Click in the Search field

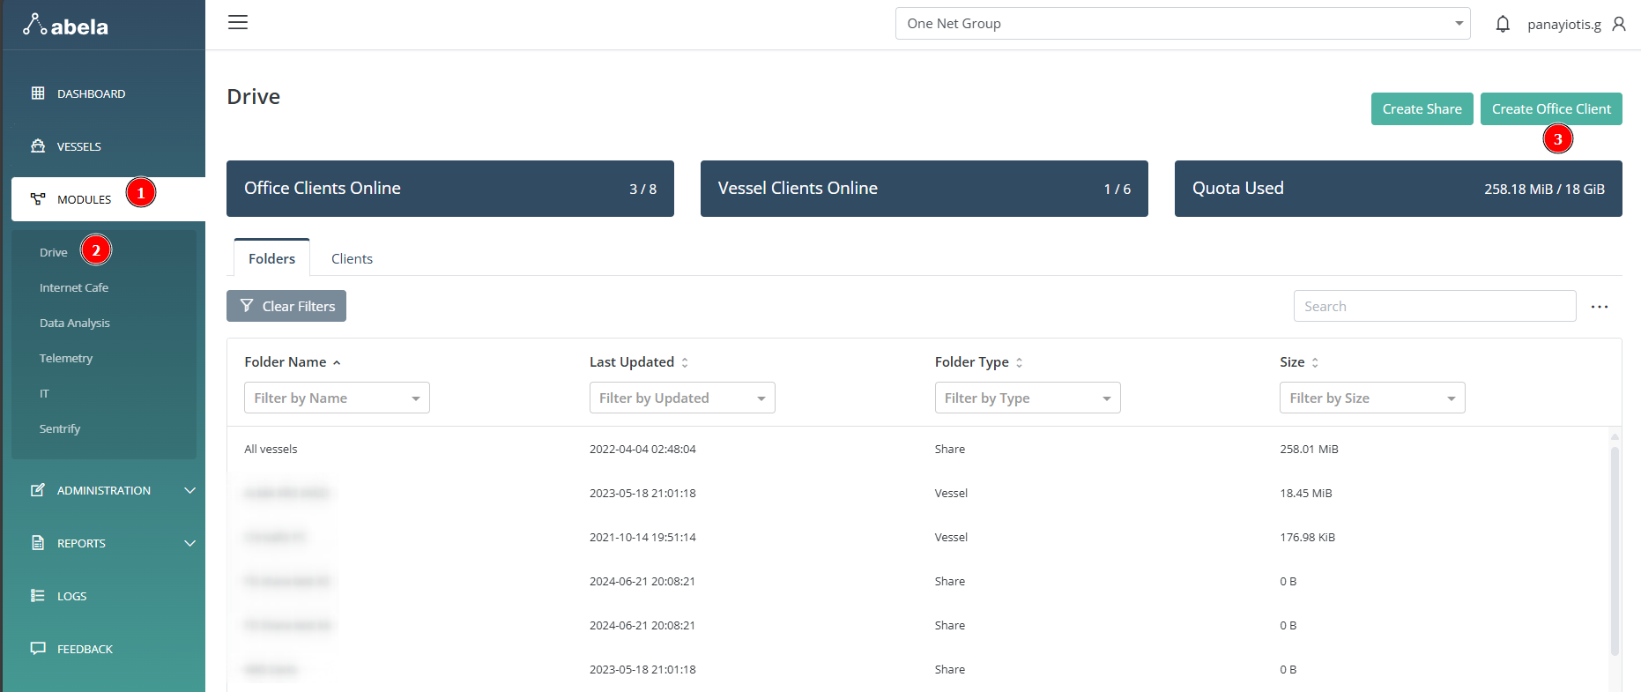(x=1435, y=306)
